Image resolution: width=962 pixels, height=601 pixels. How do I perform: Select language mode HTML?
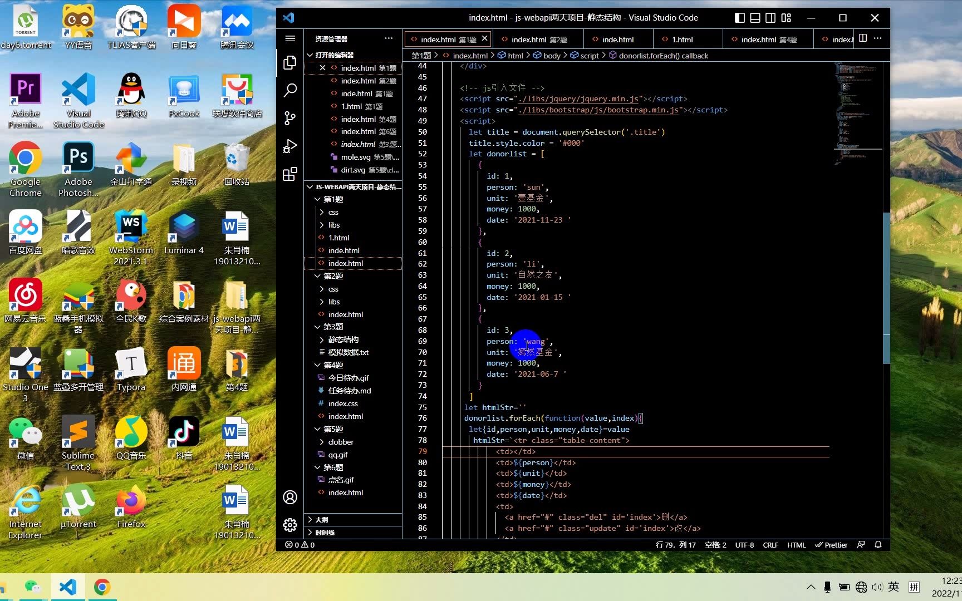click(x=796, y=545)
